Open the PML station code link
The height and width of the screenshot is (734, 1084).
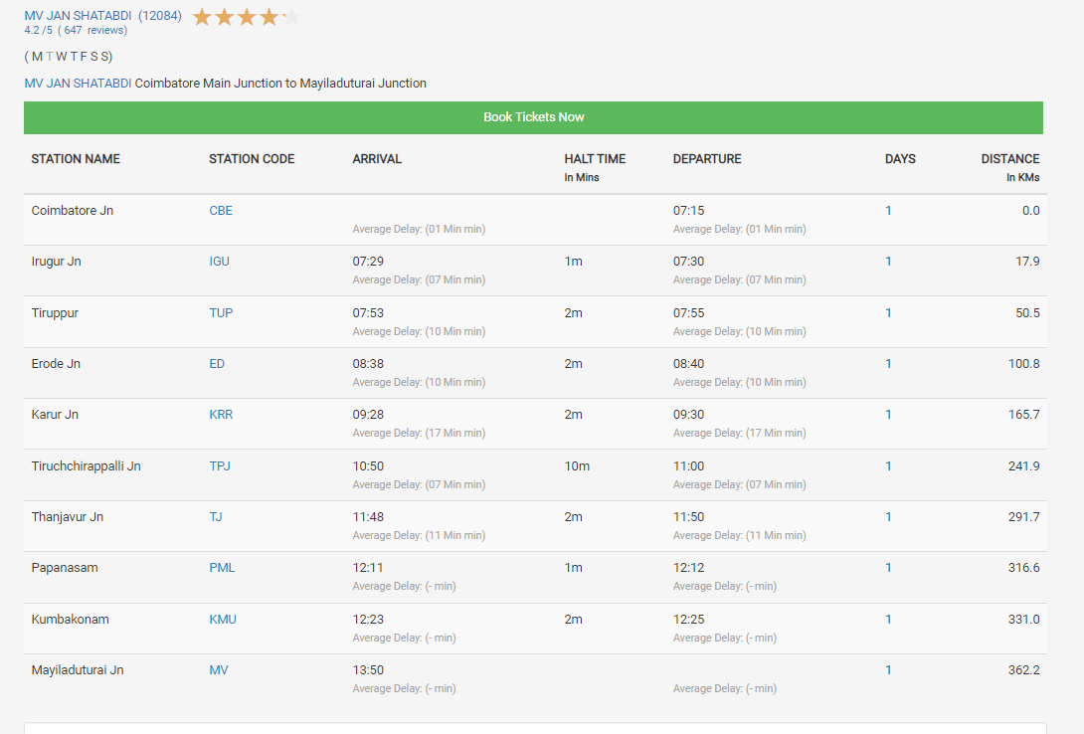pyautogui.click(x=222, y=568)
